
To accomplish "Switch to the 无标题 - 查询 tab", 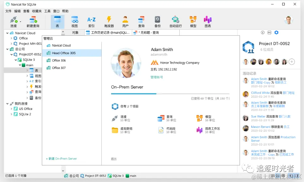I will pyautogui.click(x=156, y=32).
